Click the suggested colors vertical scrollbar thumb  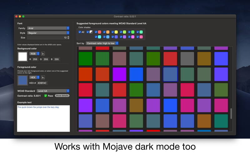tap(231, 114)
